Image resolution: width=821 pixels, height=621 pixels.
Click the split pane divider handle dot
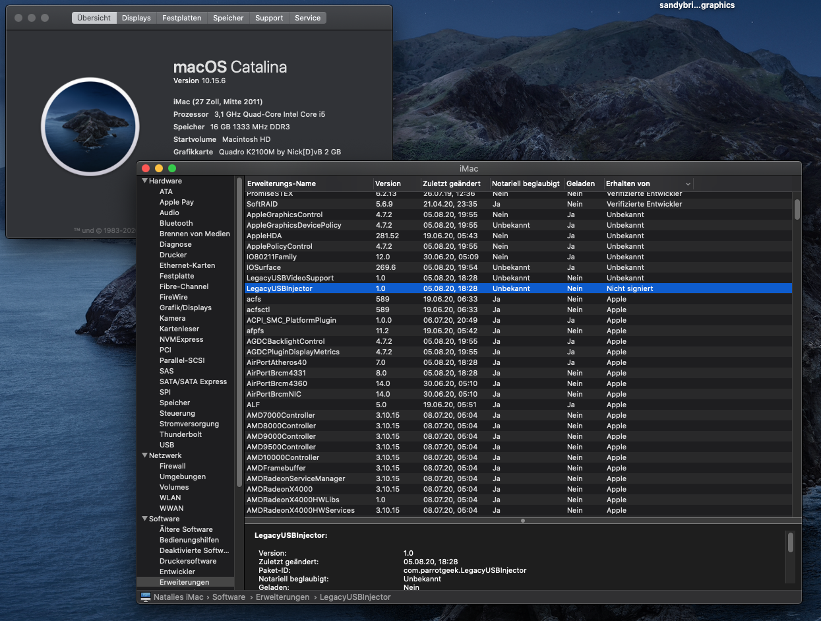tap(523, 521)
